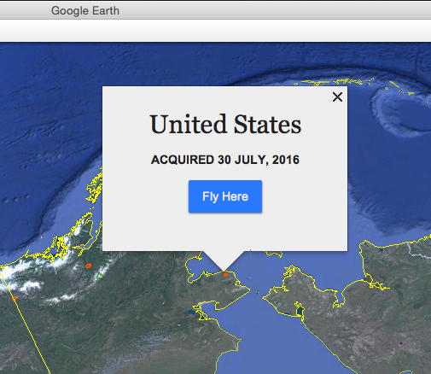Close the United States info popup
This screenshot has height=374, width=431.
tap(337, 97)
